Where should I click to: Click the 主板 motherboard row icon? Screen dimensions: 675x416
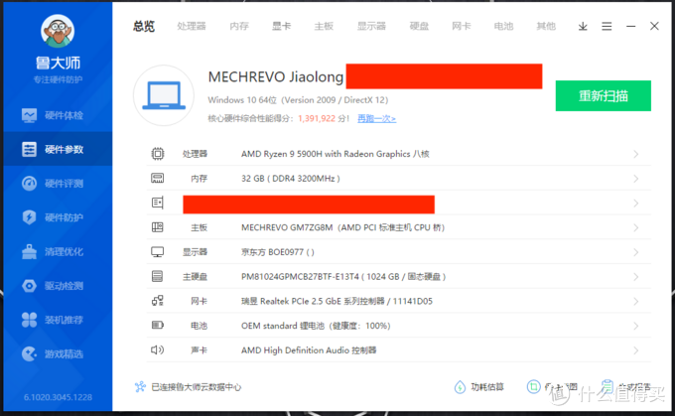pos(158,227)
